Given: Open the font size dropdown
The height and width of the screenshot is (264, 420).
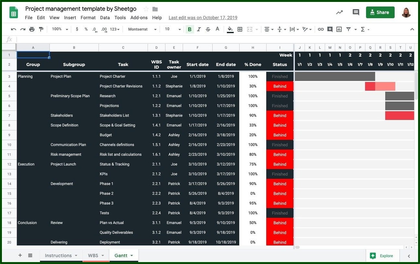Looking at the screenshot, I should pyautogui.click(x=173, y=29).
